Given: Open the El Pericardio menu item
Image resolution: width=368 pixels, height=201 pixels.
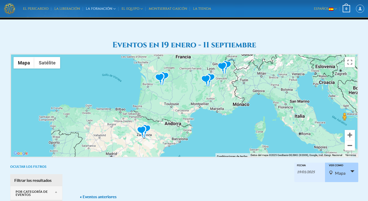Looking at the screenshot, I should point(36,9).
